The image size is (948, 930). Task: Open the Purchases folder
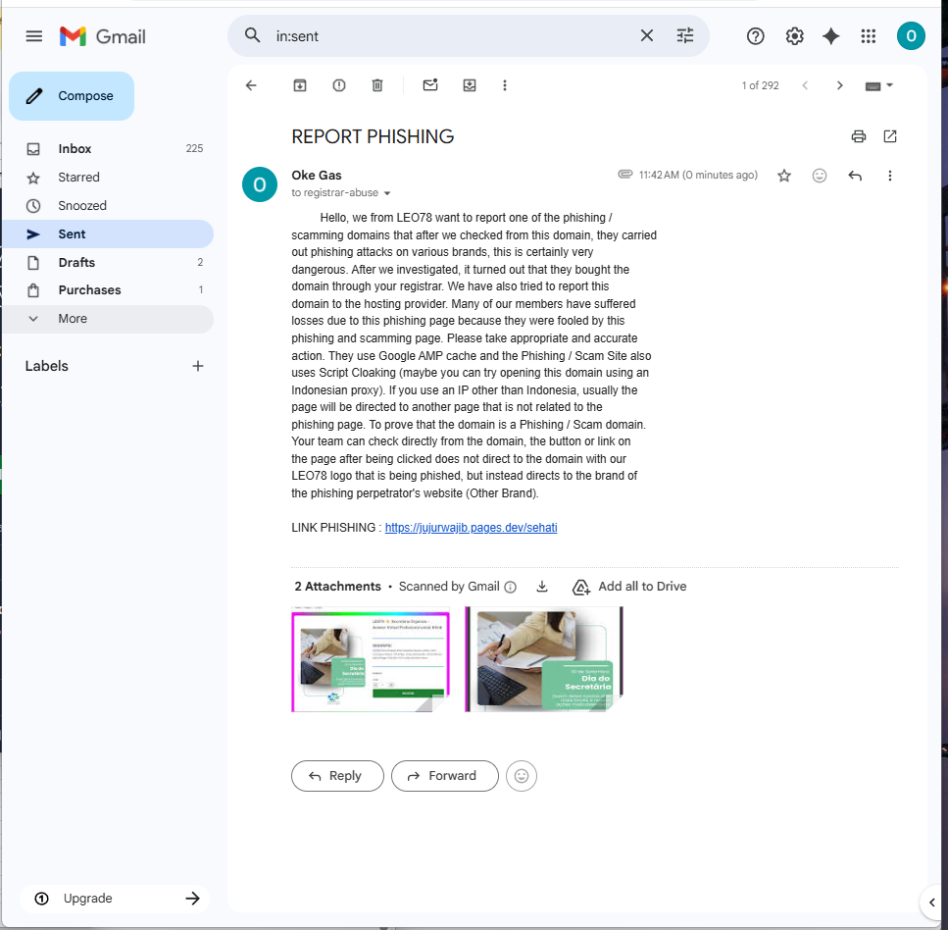tap(108, 290)
